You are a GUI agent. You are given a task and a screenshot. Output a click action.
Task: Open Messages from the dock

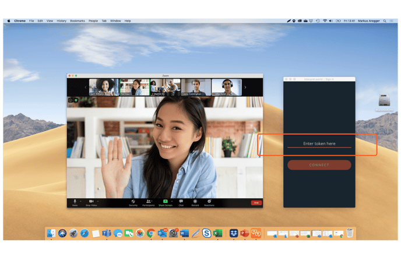(x=118, y=233)
